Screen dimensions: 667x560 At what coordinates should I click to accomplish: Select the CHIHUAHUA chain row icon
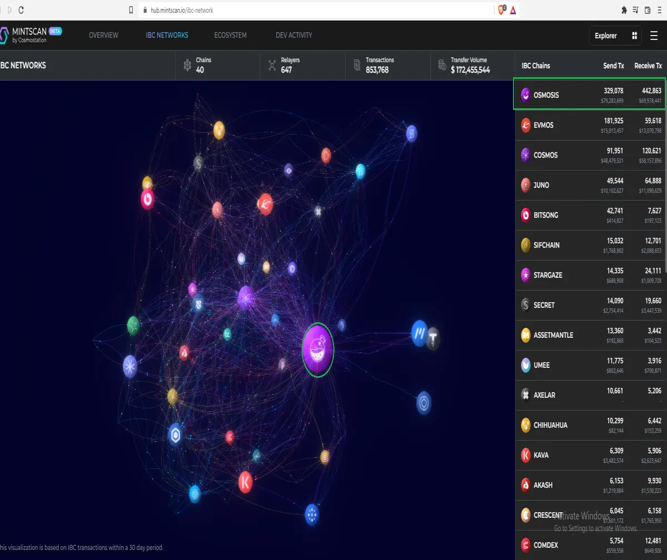coord(525,425)
